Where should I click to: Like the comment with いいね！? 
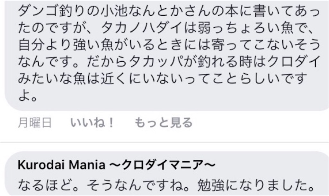coord(92,123)
